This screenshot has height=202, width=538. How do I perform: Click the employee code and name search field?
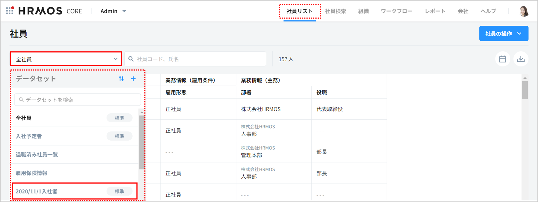tap(195, 59)
